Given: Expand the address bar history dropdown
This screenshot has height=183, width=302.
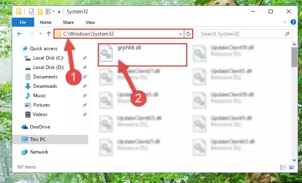Looking at the screenshot, I should pos(181,34).
